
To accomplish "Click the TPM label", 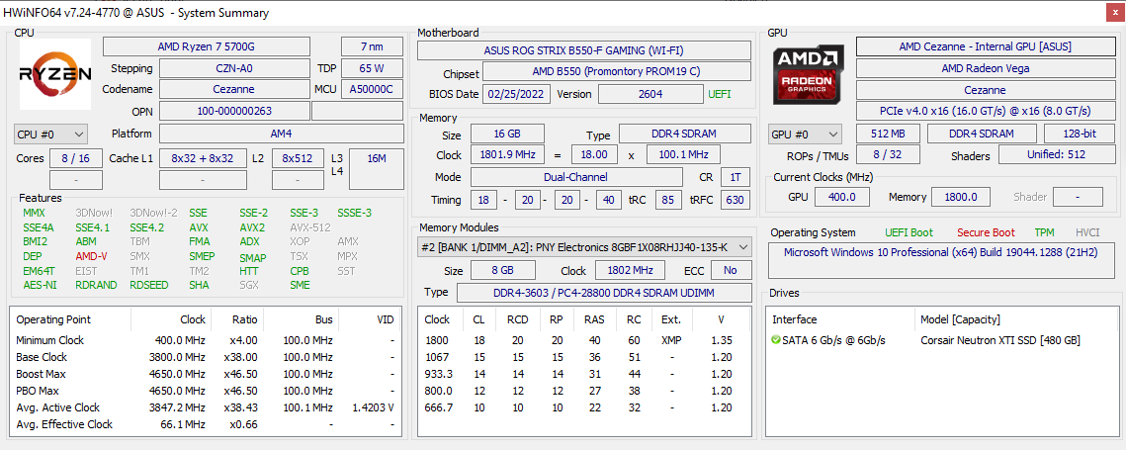I will (1044, 232).
